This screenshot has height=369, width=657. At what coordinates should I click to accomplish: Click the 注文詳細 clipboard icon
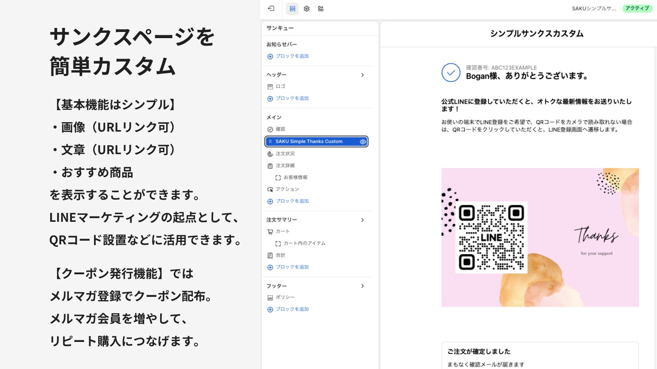click(x=270, y=166)
